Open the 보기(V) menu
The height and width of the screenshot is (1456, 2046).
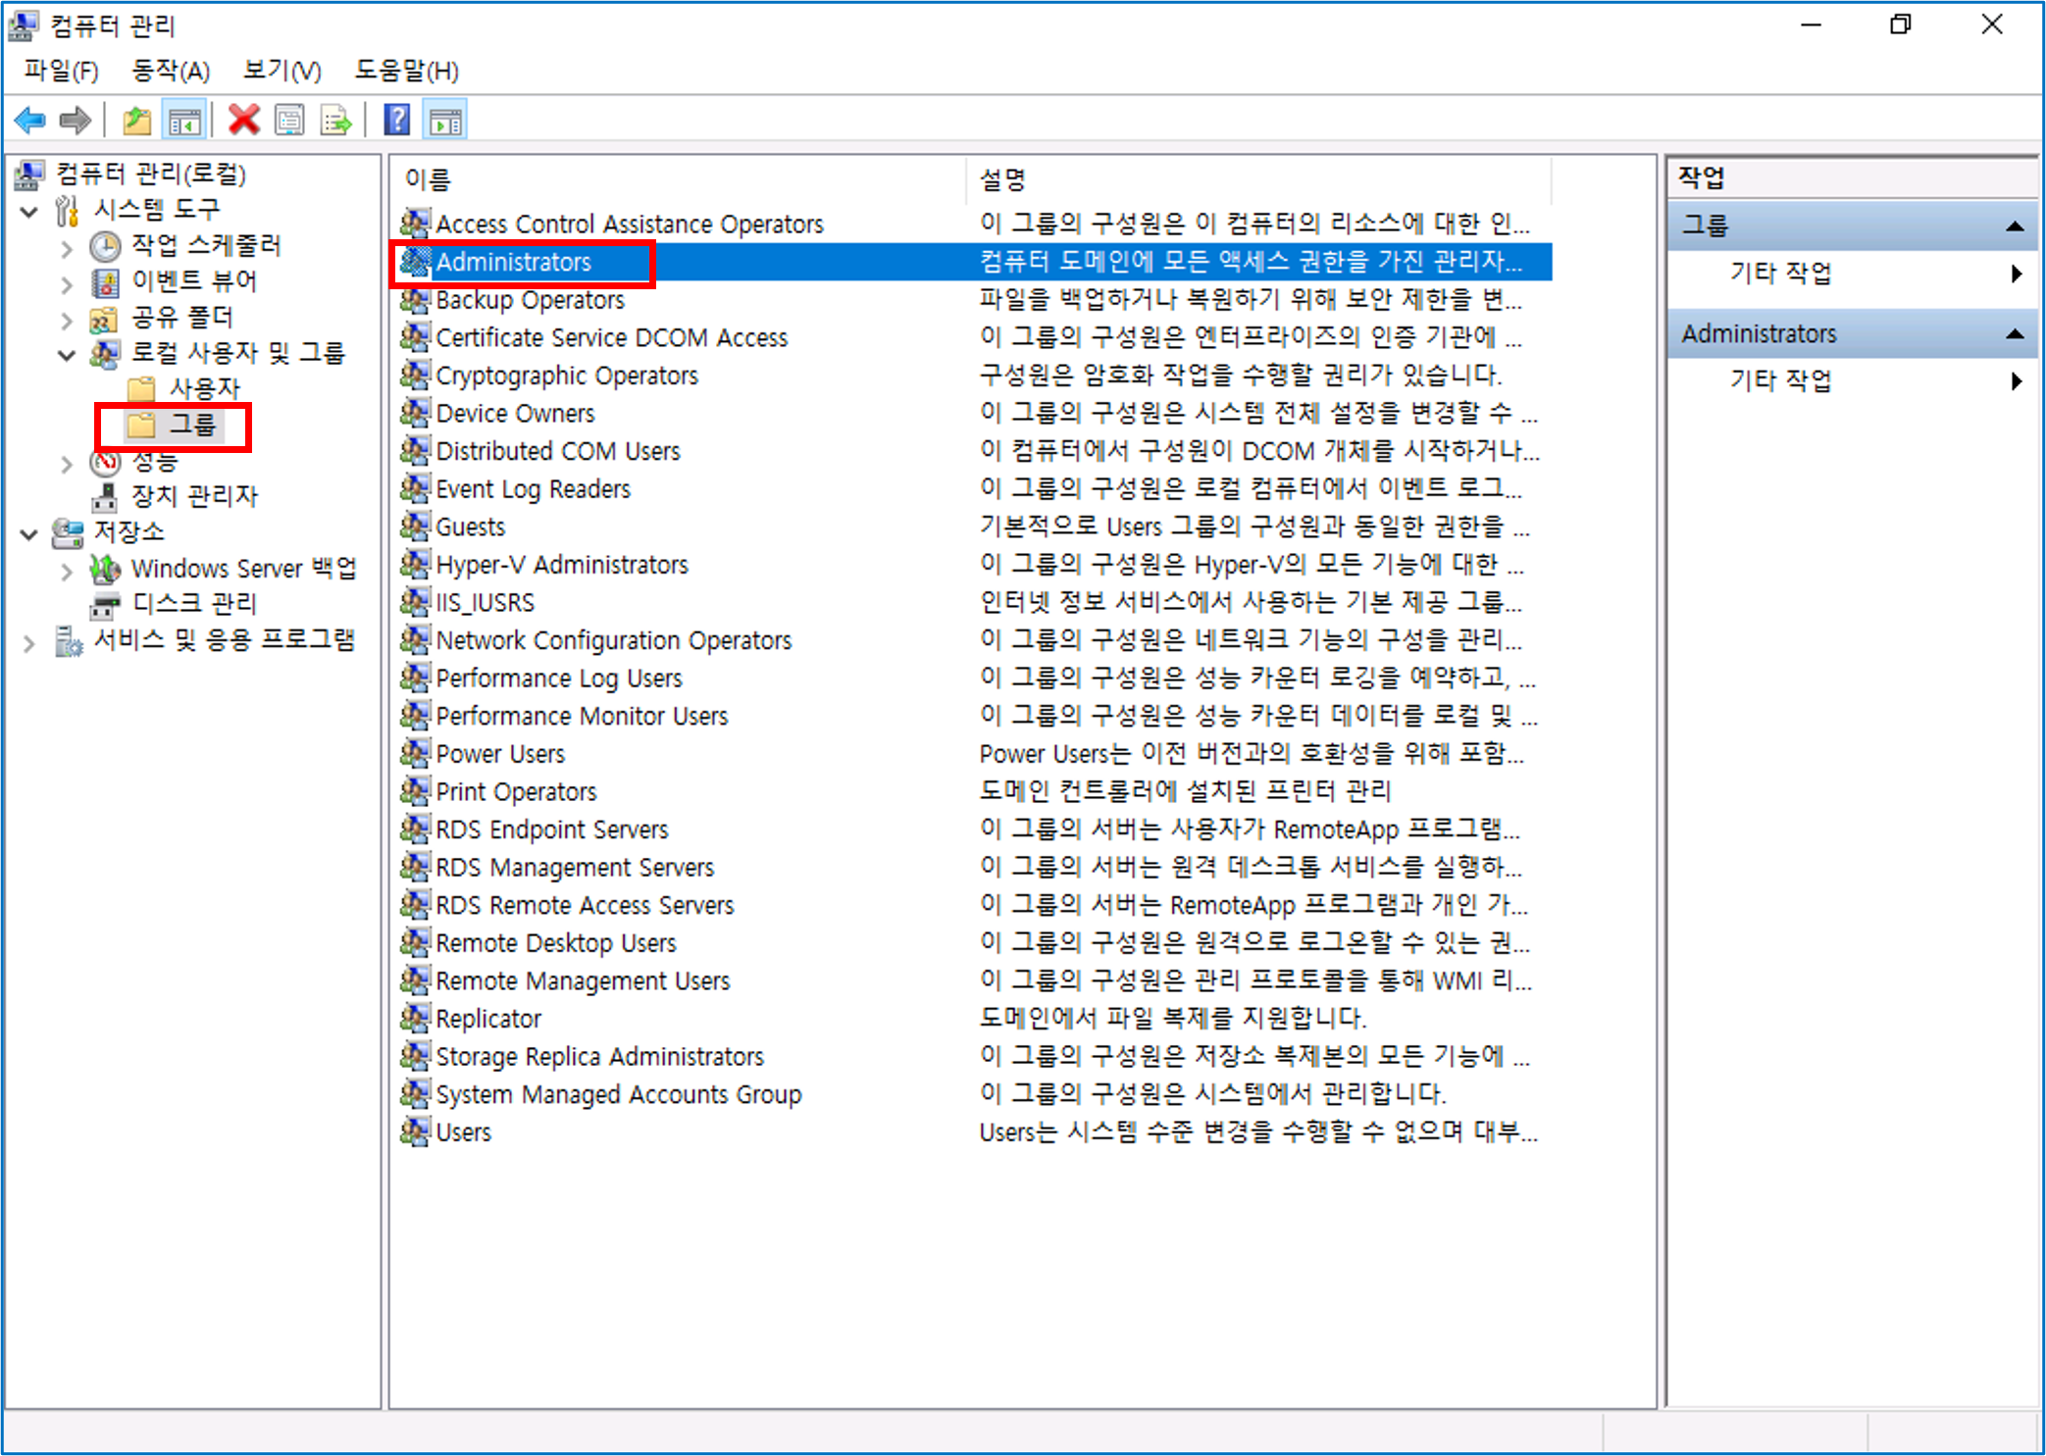[x=281, y=71]
